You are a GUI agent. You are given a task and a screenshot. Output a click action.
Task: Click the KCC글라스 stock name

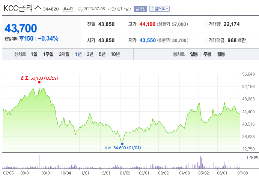(x=22, y=8)
